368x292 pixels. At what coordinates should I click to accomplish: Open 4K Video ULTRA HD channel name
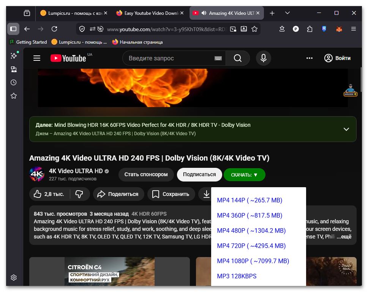[76, 171]
